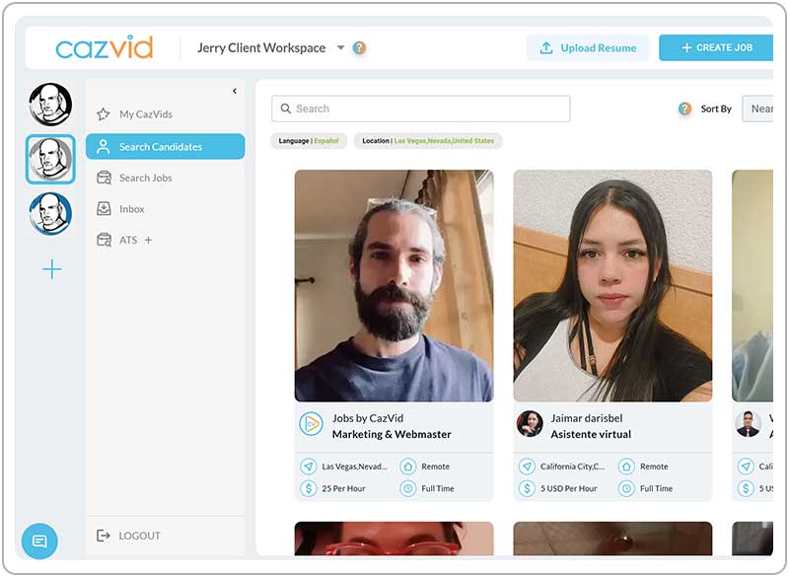This screenshot has height=576, width=789.
Task: Click the help icon next to workspace name
Action: point(359,47)
